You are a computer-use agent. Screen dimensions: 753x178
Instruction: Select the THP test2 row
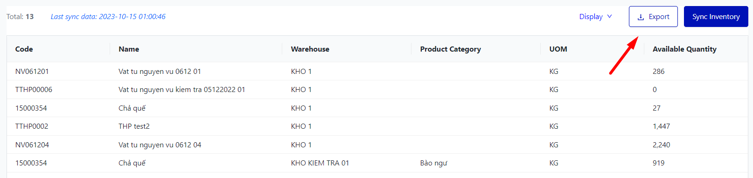(x=377, y=126)
